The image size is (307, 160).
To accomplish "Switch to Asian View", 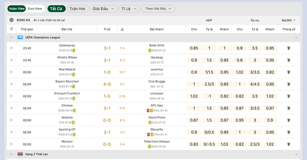I will [17, 8].
